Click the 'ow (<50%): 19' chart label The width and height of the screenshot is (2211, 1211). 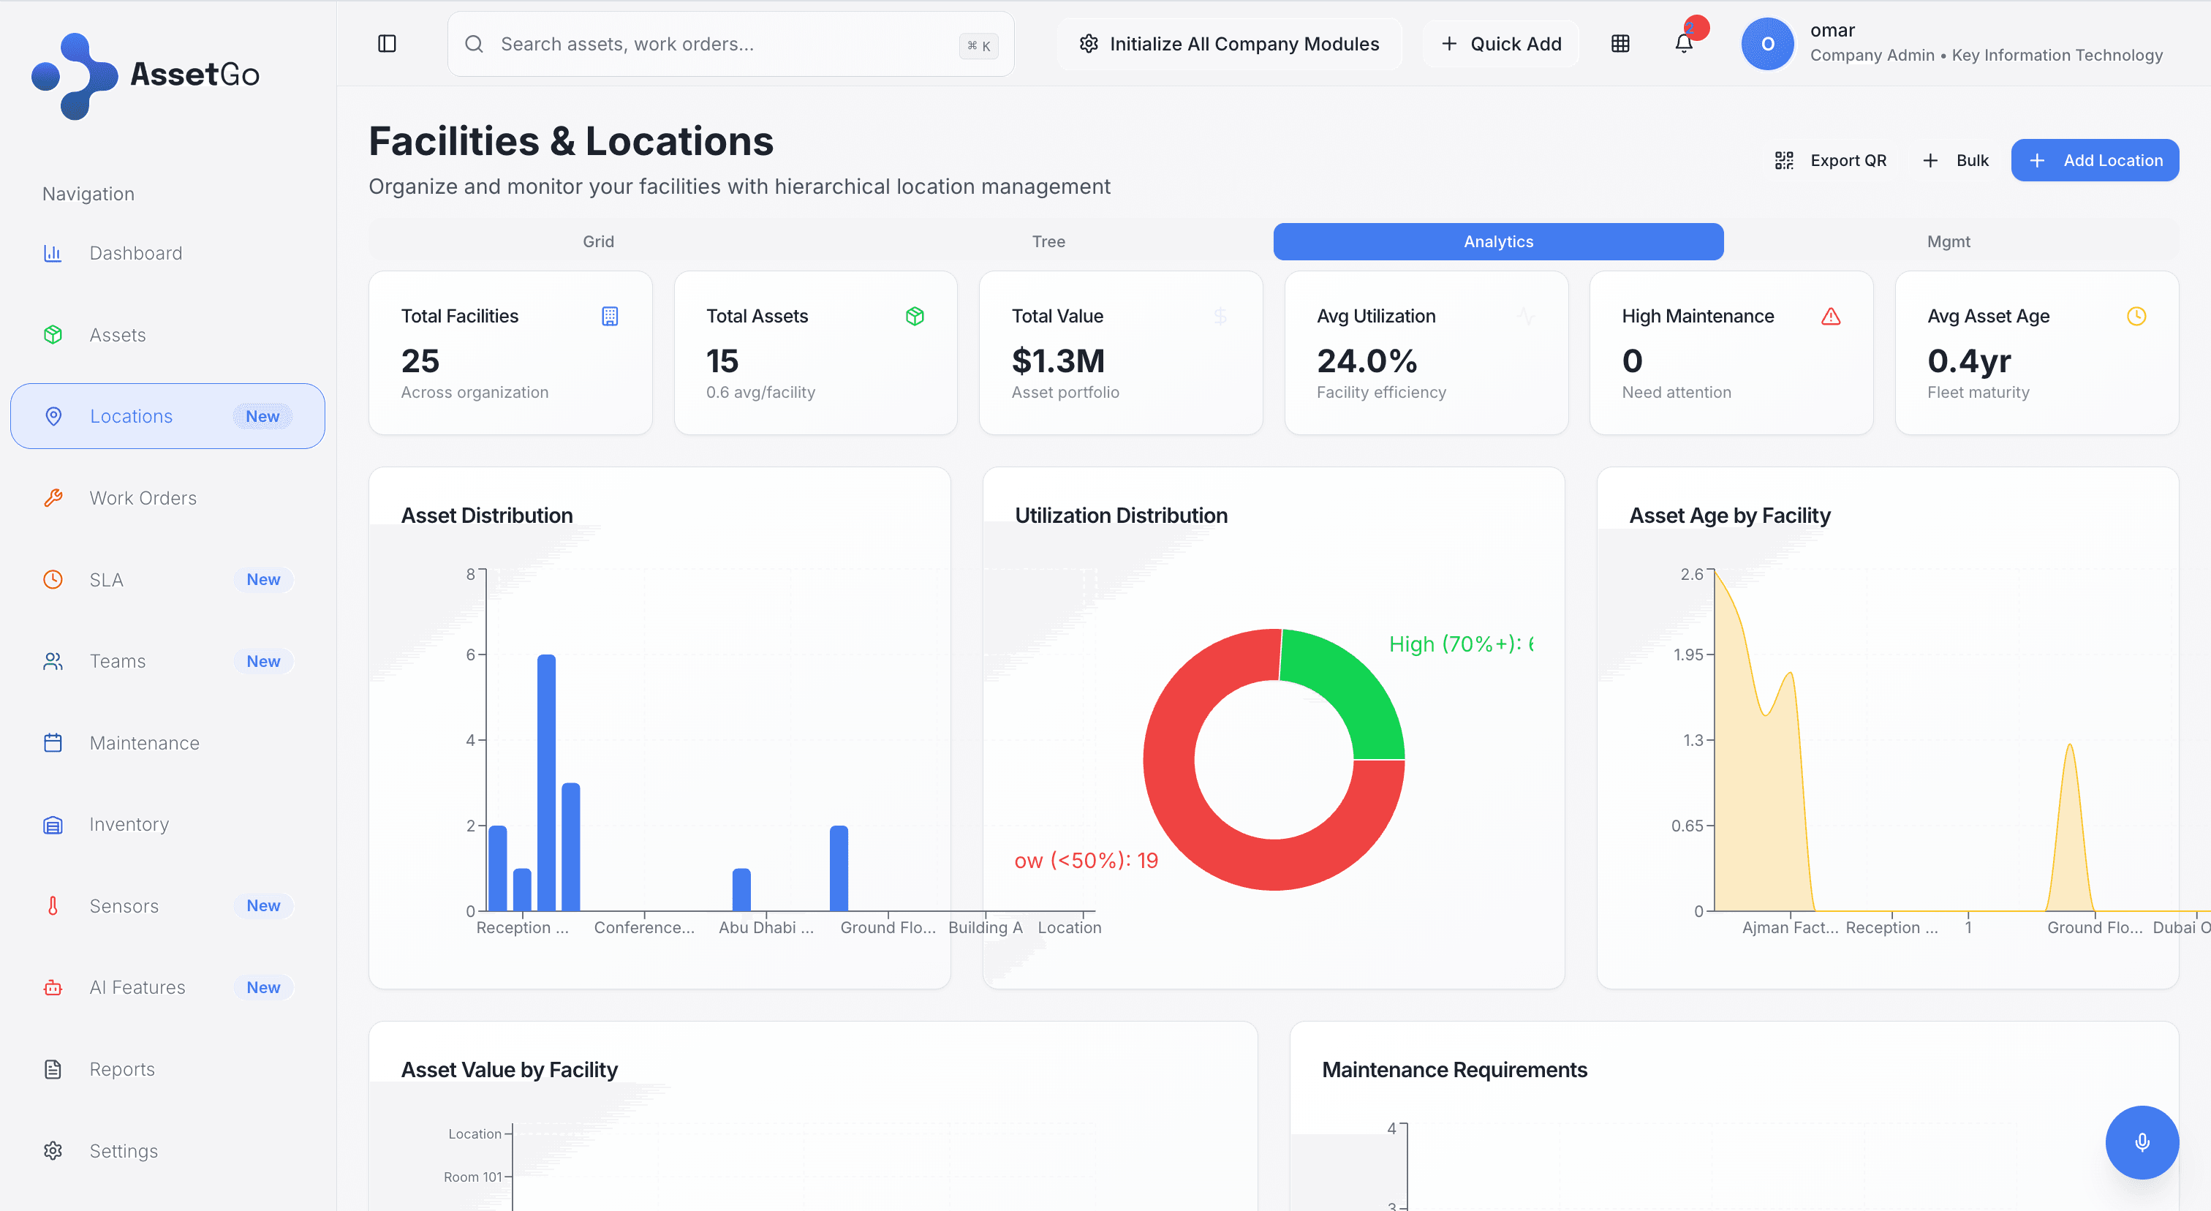(x=1086, y=861)
